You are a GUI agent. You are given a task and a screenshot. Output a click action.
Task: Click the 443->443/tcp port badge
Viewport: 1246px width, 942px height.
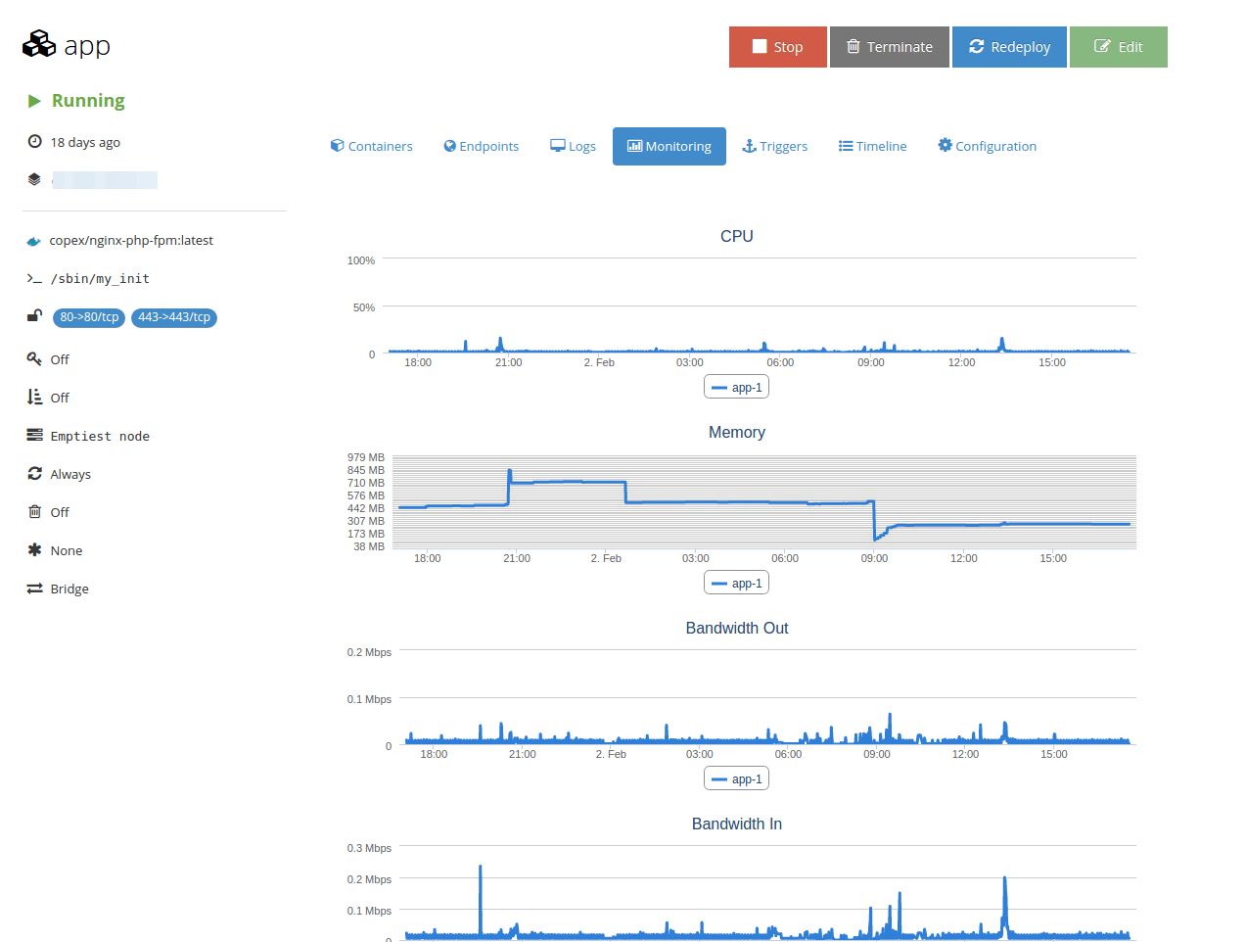click(x=174, y=317)
